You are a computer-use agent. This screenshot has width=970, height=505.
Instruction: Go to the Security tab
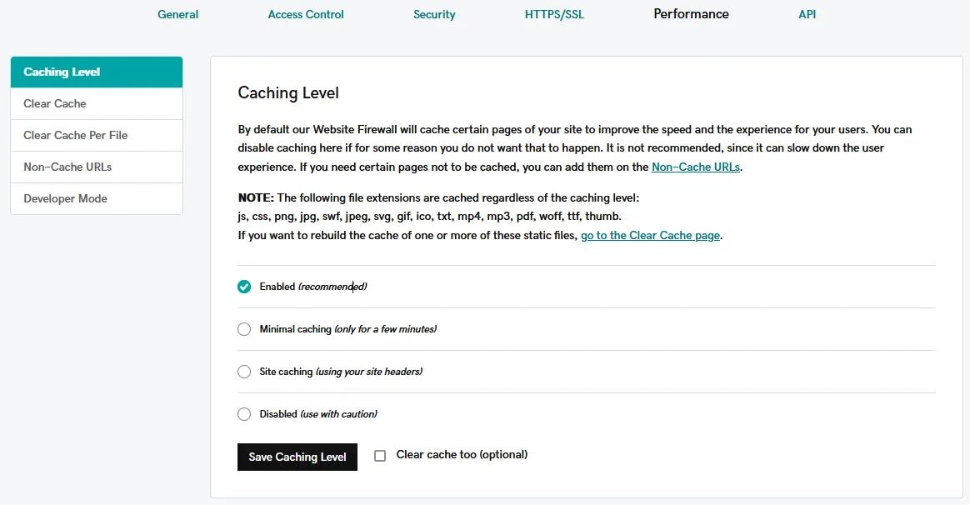(434, 14)
